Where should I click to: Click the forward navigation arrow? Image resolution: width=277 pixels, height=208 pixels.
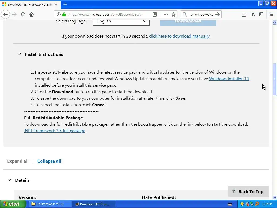point(14,14)
